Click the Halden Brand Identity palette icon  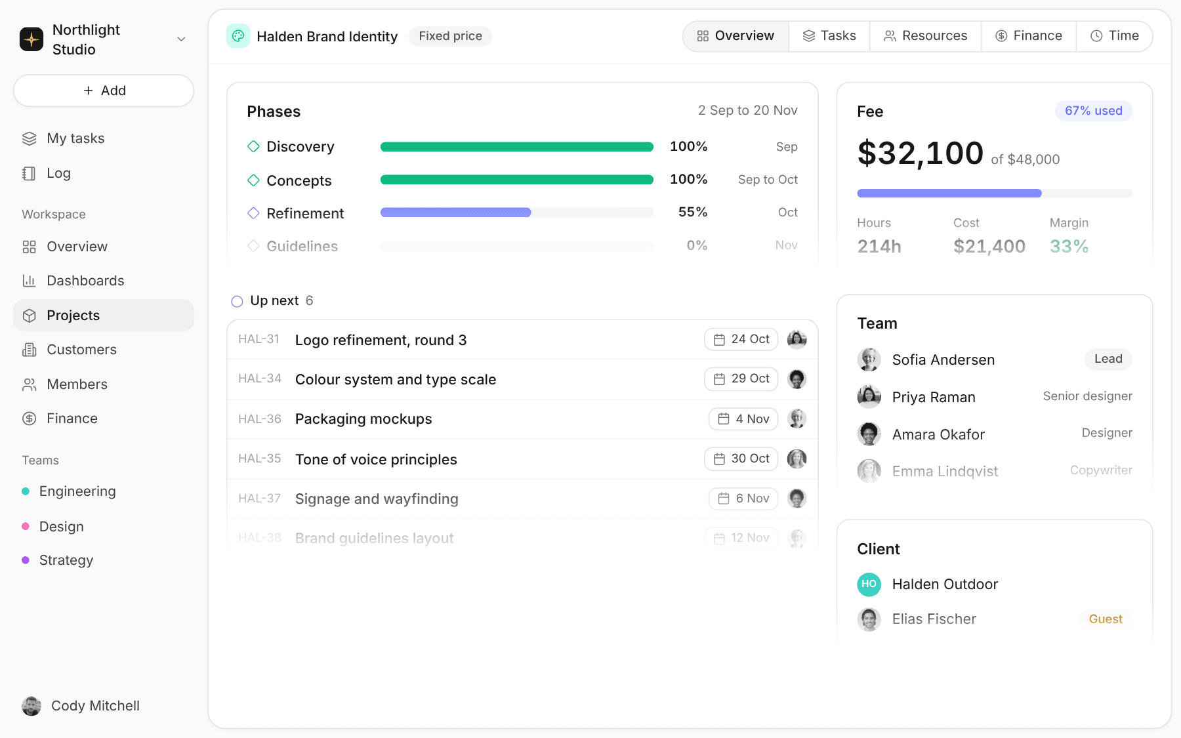coord(238,36)
